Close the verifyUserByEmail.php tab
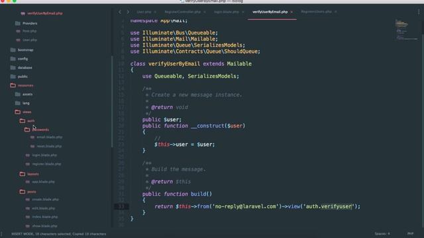The height and width of the screenshot is (238, 424). point(291,12)
